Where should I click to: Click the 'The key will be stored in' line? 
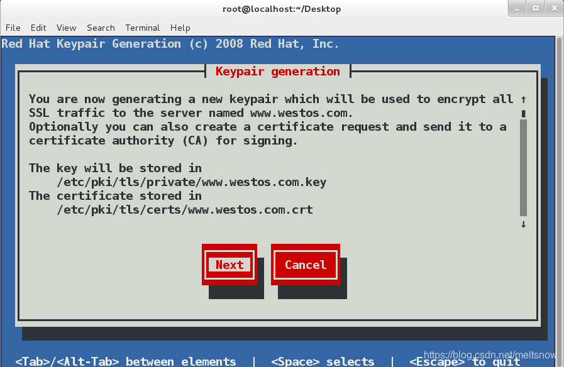[116, 168]
